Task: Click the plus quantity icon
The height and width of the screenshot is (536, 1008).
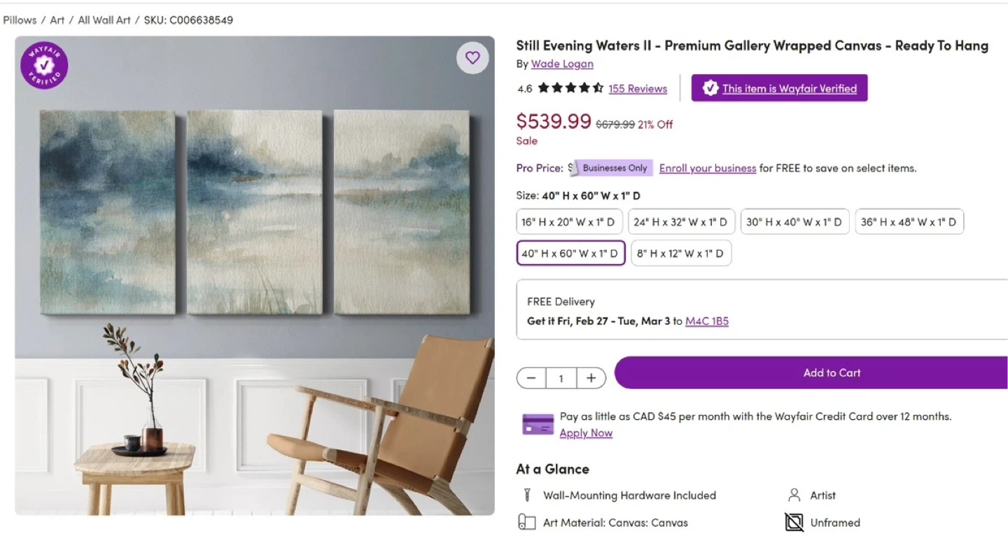Action: tap(591, 379)
